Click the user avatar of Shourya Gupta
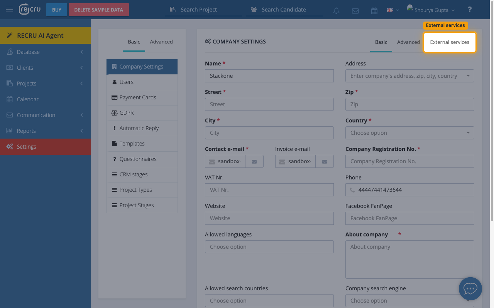494x308 pixels. coord(410,8)
